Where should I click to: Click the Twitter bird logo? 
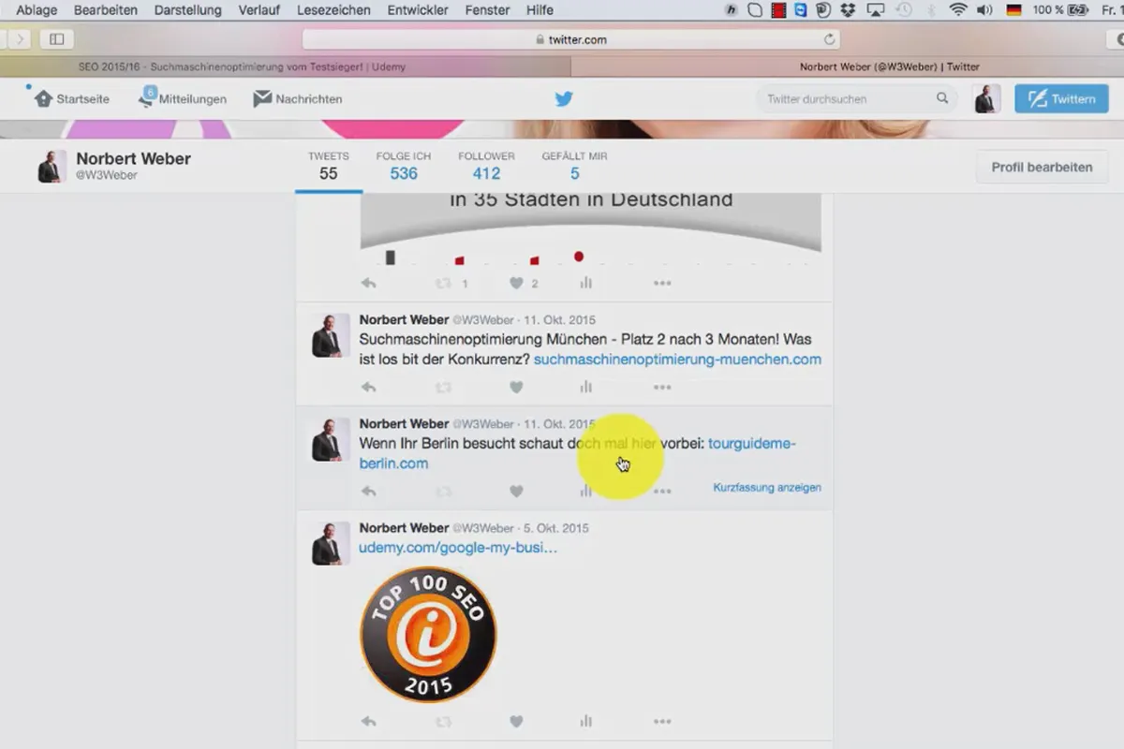(x=563, y=98)
